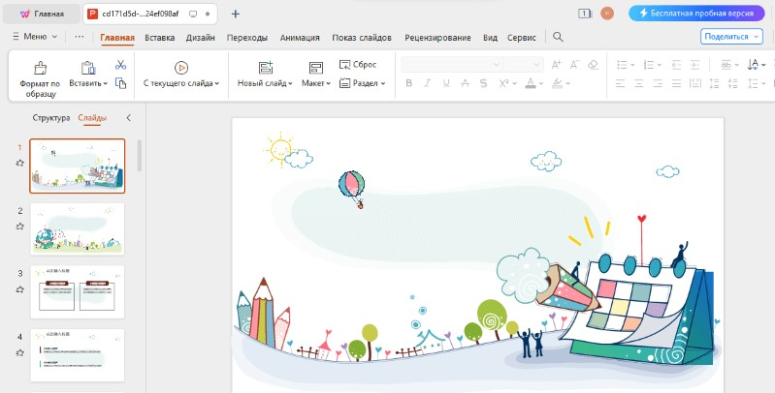Start slideshow from current slide icon

tap(180, 68)
